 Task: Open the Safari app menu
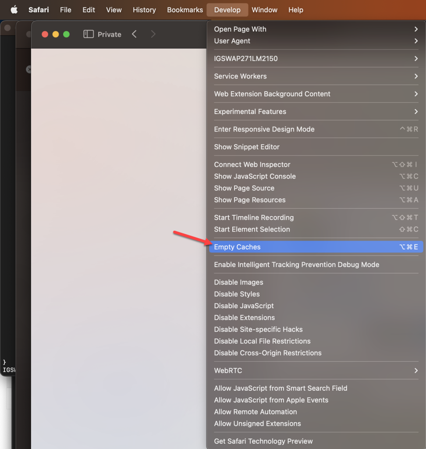point(39,10)
